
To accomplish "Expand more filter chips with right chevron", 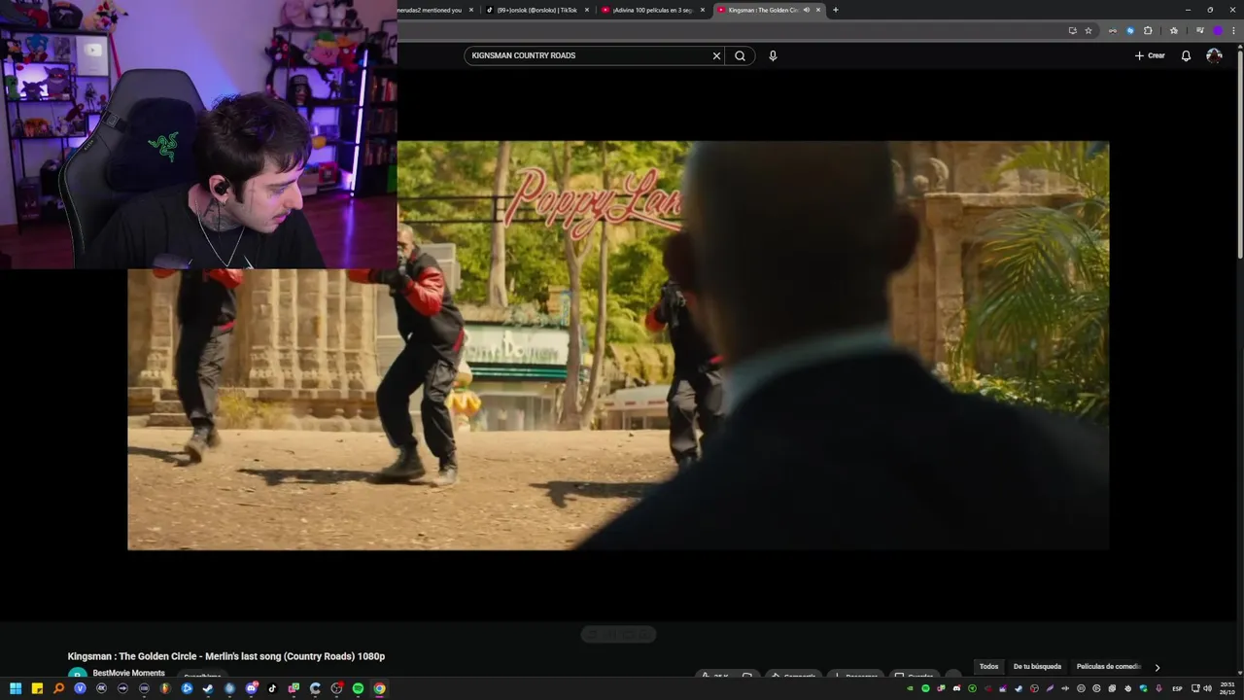I will coord(1157,667).
